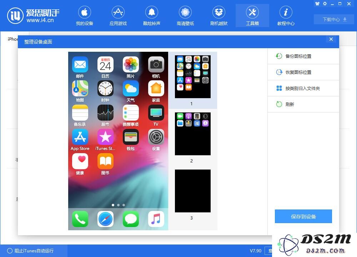
Task: Select the TV app icon
Action: click(x=156, y=113)
